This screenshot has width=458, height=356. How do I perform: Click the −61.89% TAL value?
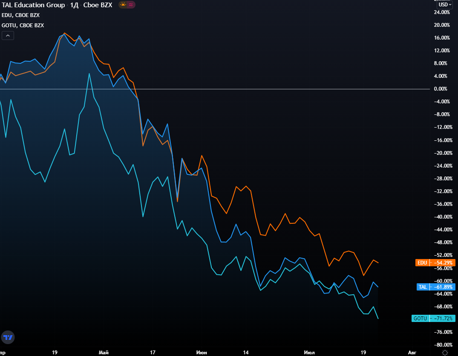coord(443,287)
